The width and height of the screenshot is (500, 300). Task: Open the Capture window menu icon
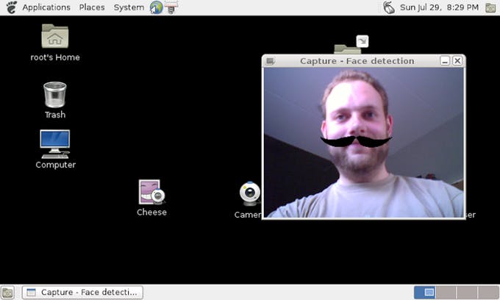(271, 61)
